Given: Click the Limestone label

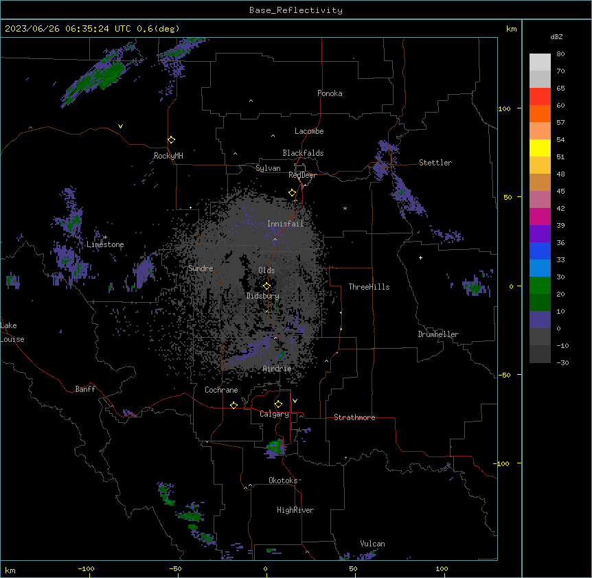Looking at the screenshot, I should click(x=105, y=244).
